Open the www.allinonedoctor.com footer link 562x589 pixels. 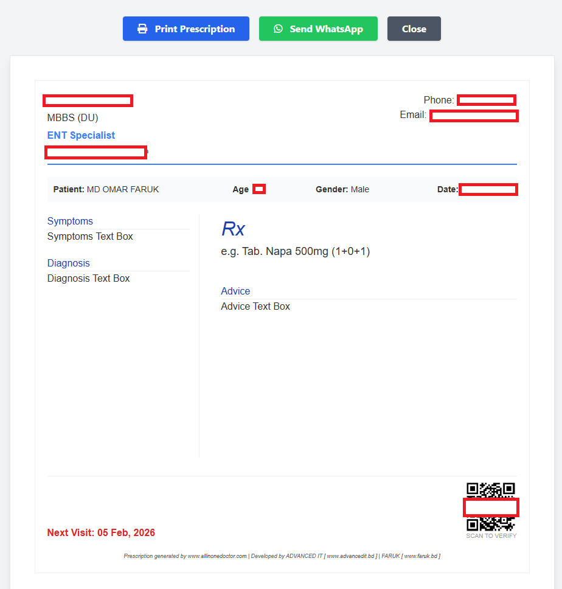point(217,556)
